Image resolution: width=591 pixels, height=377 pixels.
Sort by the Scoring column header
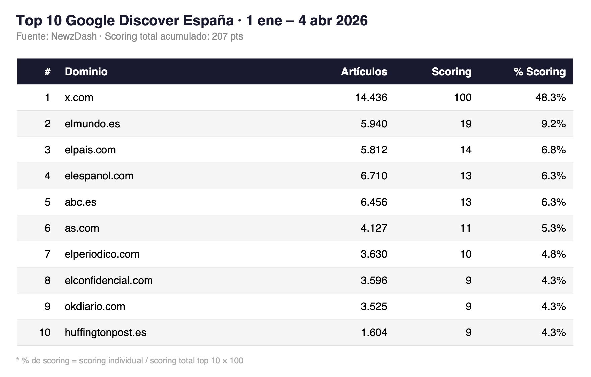coord(451,71)
